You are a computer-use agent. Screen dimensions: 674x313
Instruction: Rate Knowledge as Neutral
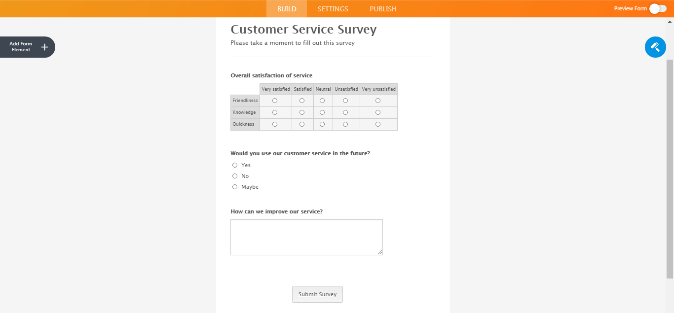pos(322,112)
